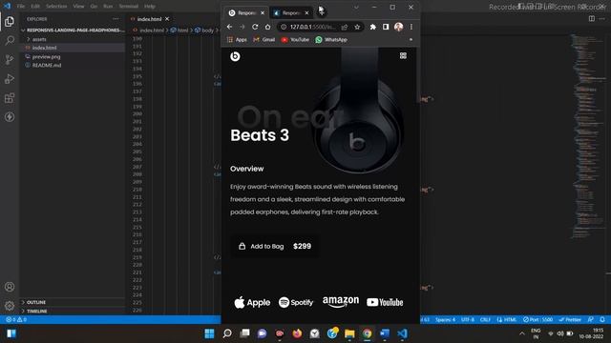Open Windows taskbar search

point(227,333)
